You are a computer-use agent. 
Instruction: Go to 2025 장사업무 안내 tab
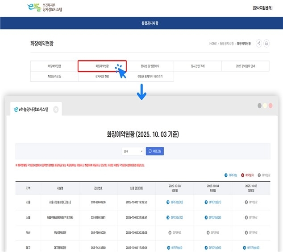click(245, 66)
